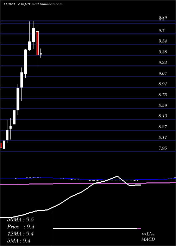
Task: Click the 8.43 price axis label
Action: click(x=163, y=116)
